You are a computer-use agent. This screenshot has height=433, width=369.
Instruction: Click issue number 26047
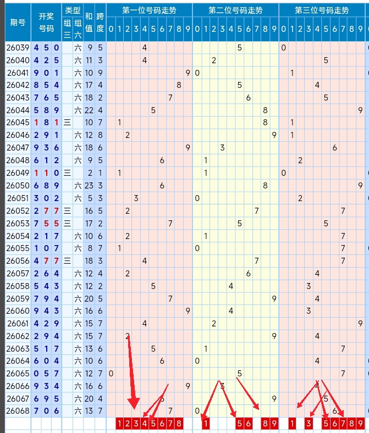(18, 148)
